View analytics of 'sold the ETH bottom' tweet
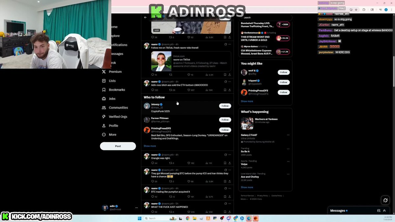Image resolution: width=395 pixels, height=222 pixels. 207,90
